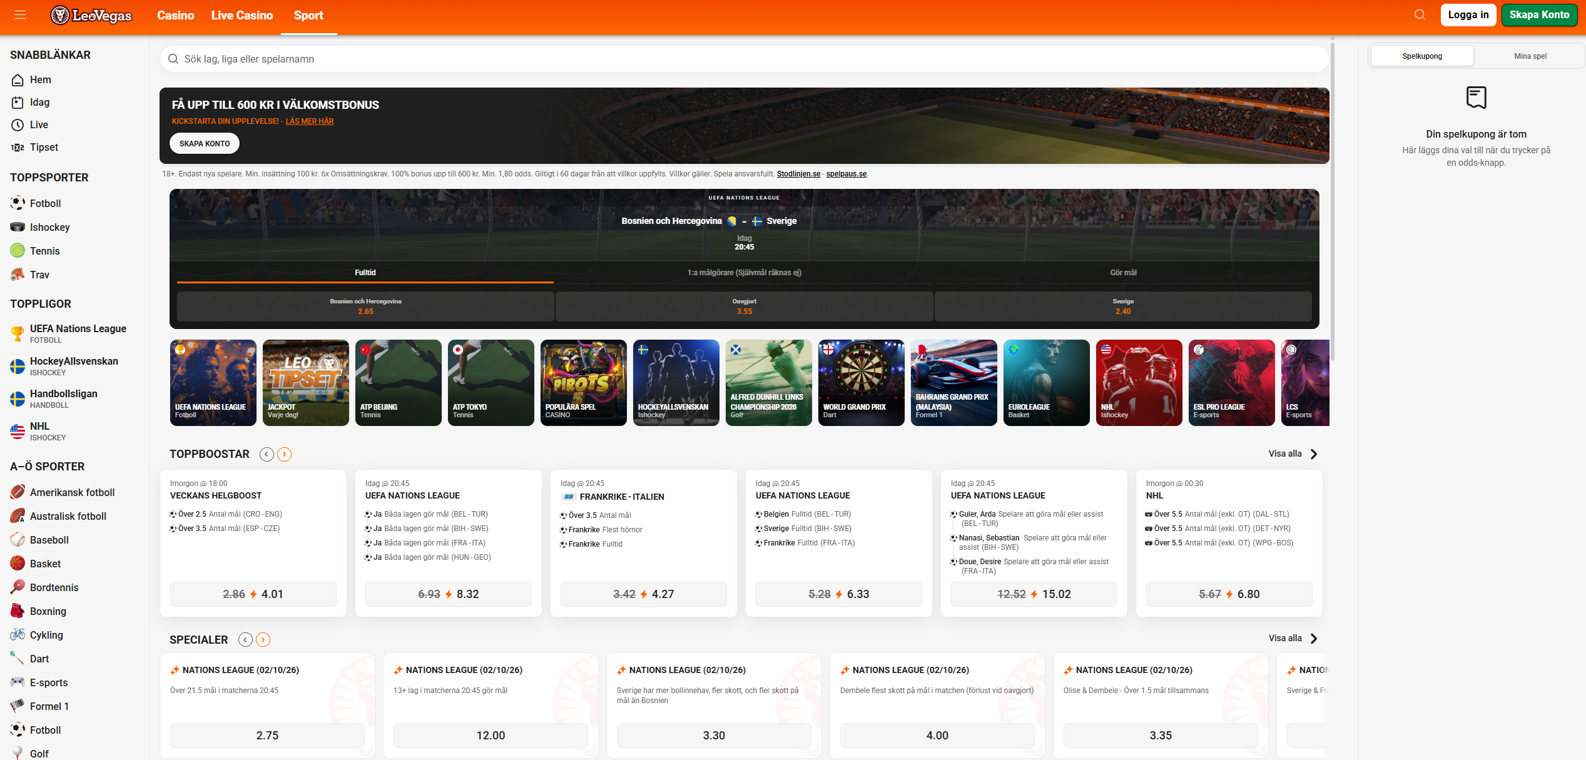This screenshot has height=760, width=1586.
Task: Click the Boxning glove icon
Action: pyautogui.click(x=18, y=611)
